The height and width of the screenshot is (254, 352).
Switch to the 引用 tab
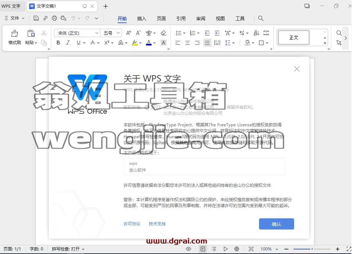coord(181,19)
